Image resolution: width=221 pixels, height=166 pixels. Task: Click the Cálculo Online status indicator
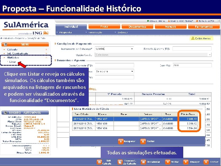[156, 21]
